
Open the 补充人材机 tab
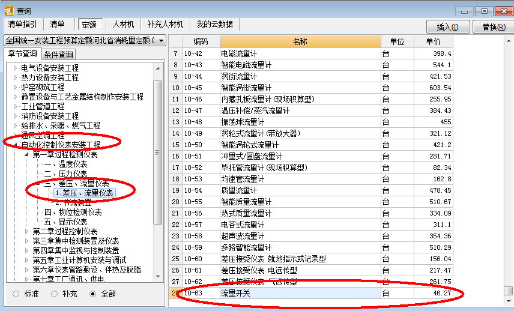click(x=165, y=24)
